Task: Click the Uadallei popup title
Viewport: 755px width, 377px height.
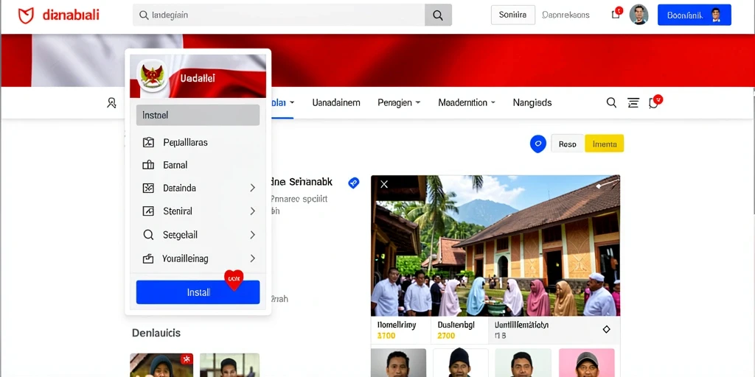Action: 198,77
